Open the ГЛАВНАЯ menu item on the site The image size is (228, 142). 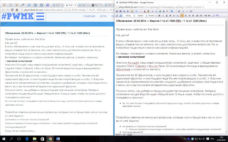pos(89,16)
